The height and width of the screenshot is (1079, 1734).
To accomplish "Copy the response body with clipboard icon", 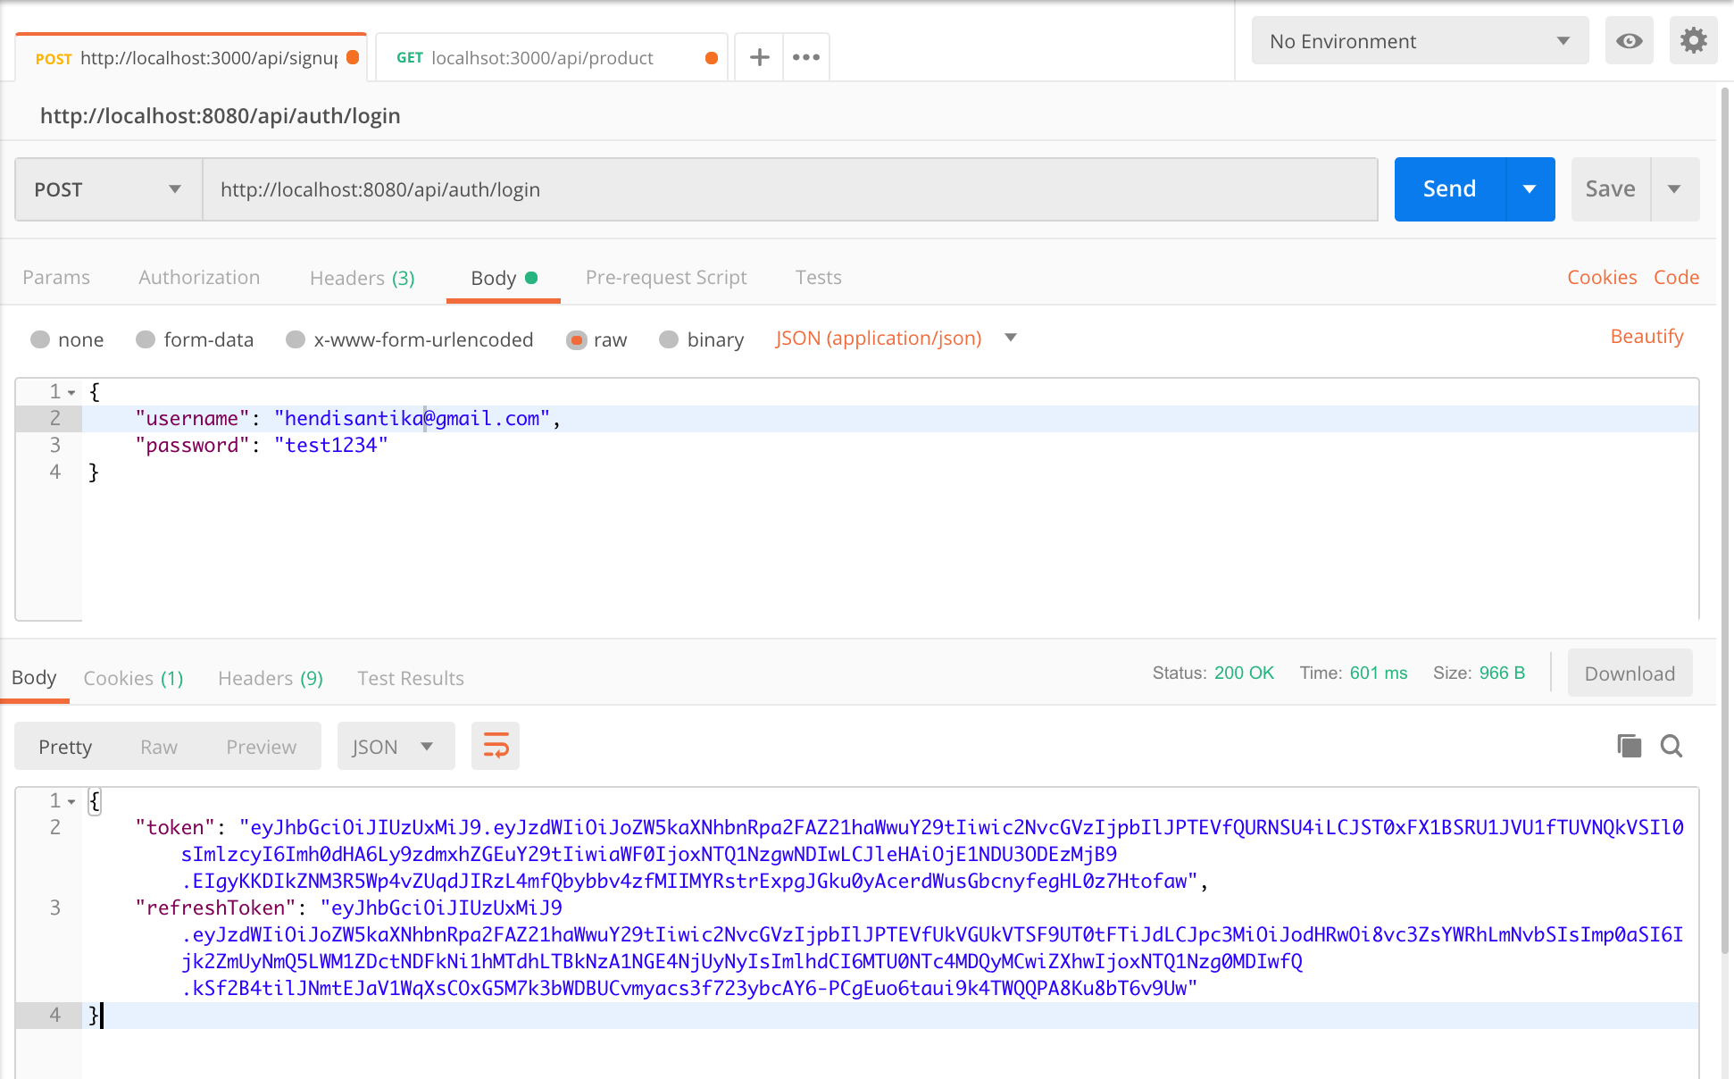I will [x=1629, y=746].
